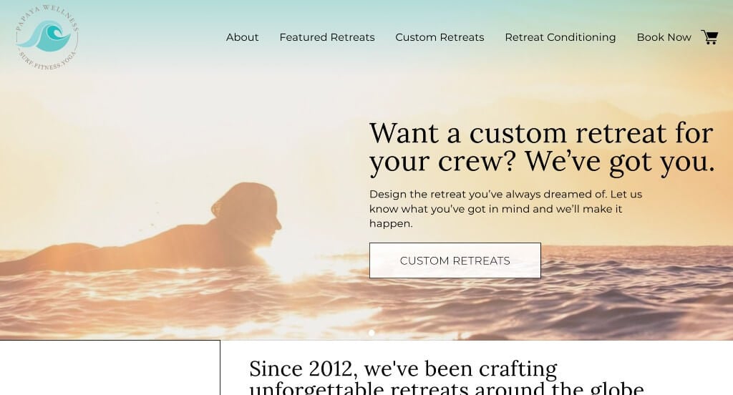The image size is (733, 395).
Task: Open Retreat Conditioning nav link
Action: tap(560, 37)
